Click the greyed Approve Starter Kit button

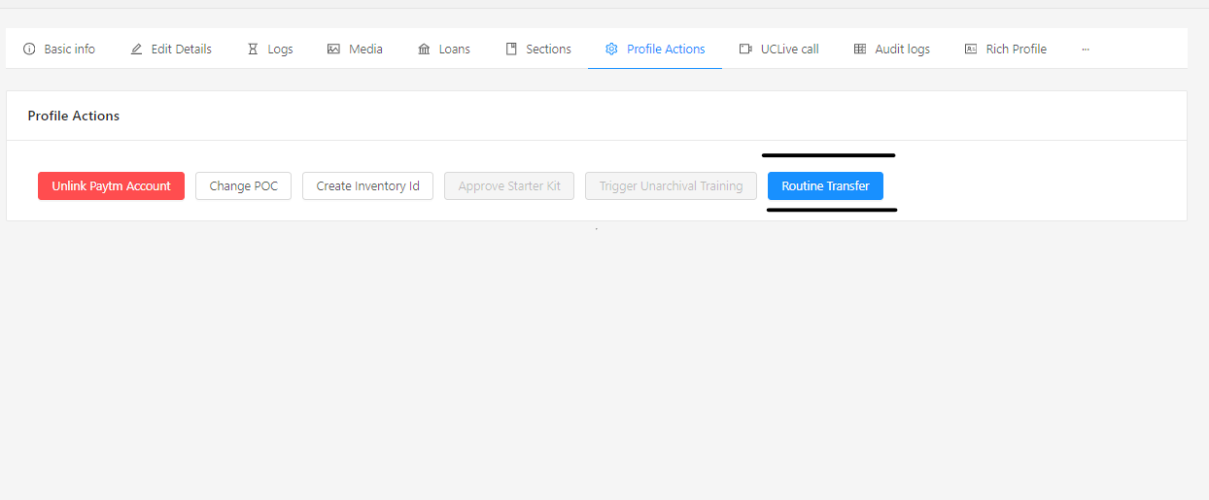point(509,185)
